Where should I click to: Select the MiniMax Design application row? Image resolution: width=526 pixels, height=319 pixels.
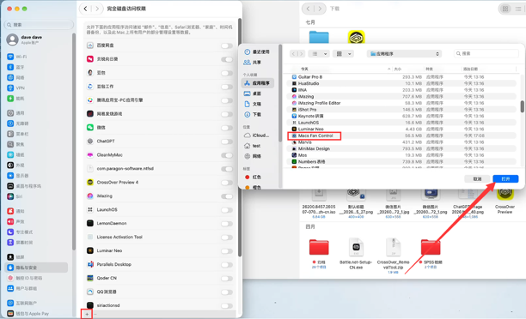402,148
